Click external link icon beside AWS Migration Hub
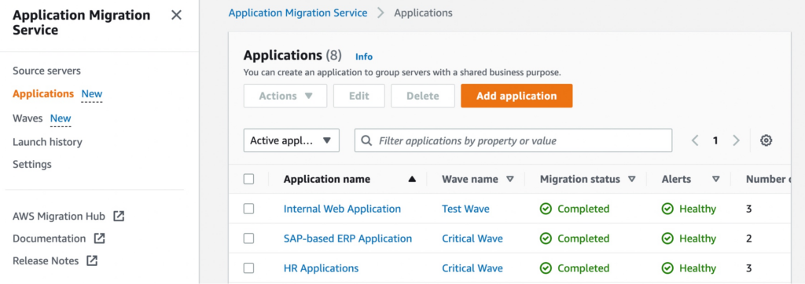Image resolution: width=805 pixels, height=284 pixels. [x=119, y=217]
